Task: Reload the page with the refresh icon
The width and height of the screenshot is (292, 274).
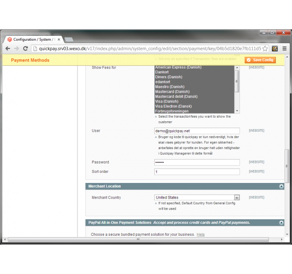Action: click(x=25, y=49)
